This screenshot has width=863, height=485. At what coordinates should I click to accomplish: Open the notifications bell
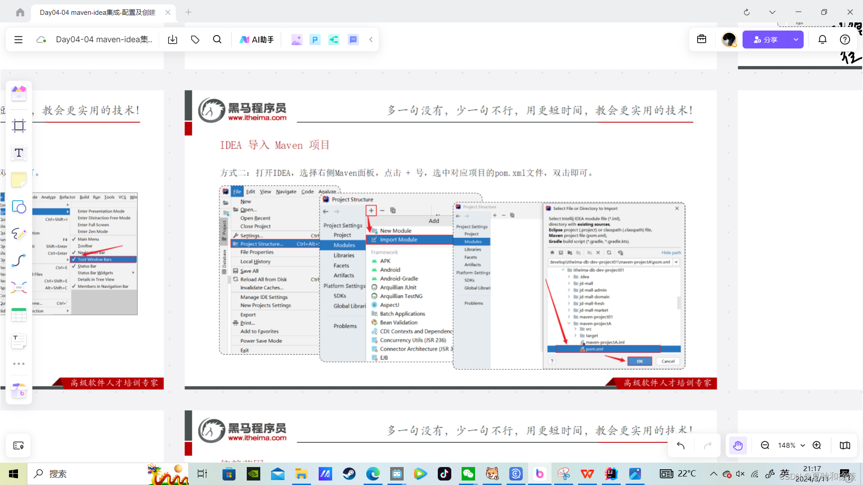point(823,40)
